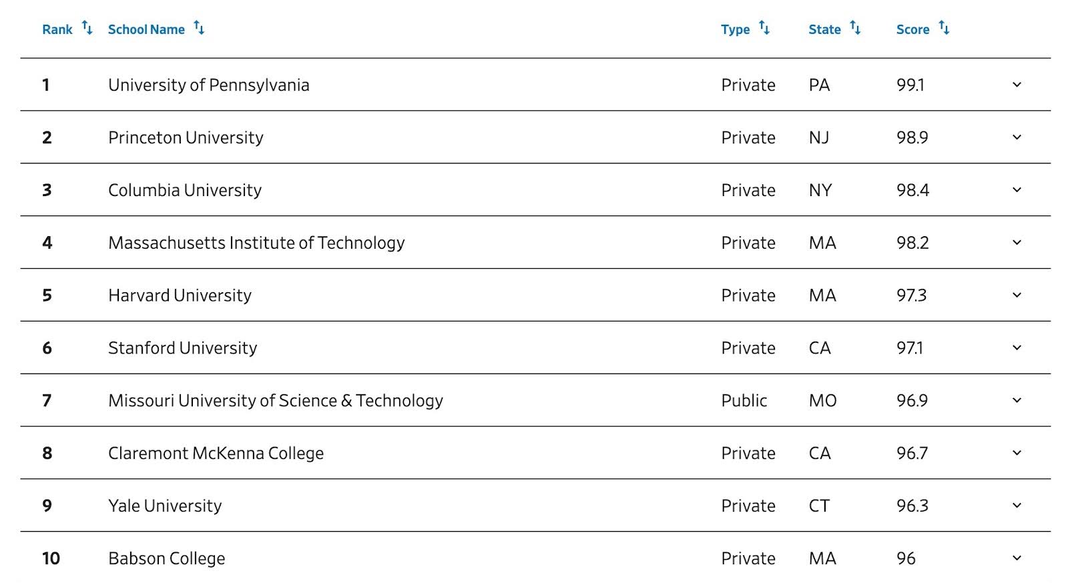
Task: Expand the Babson College row chevron
Action: [x=1017, y=558]
